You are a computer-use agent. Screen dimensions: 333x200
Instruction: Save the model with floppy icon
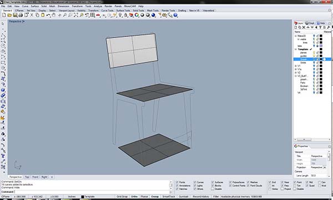[x=15, y=15]
